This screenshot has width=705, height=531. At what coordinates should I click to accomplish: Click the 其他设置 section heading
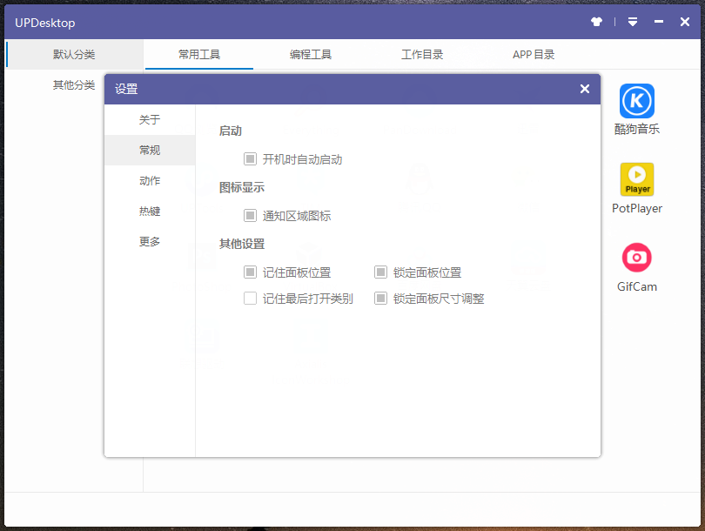pyautogui.click(x=242, y=244)
